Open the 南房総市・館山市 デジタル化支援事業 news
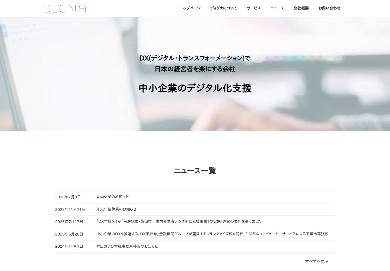Viewport: 390px width, 271px height. pos(179,221)
